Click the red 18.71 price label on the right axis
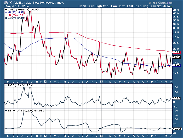Image resolution: width=183 pixels, height=138 pixels. coord(177,52)
